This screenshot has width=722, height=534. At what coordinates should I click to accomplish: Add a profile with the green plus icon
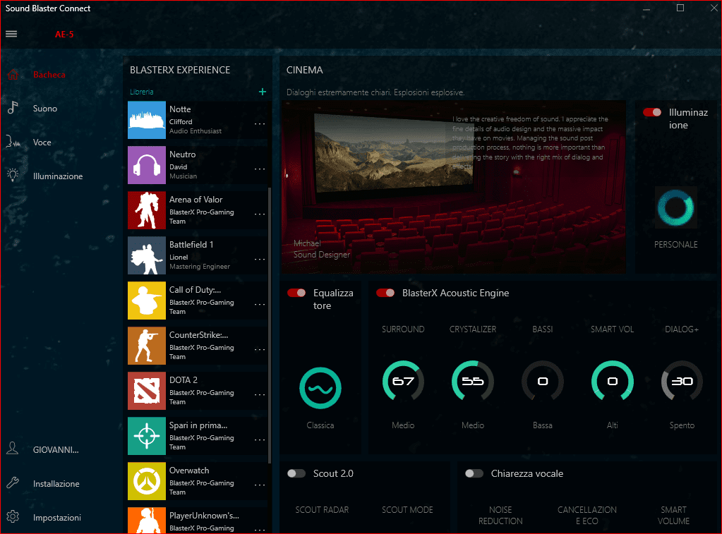[263, 92]
